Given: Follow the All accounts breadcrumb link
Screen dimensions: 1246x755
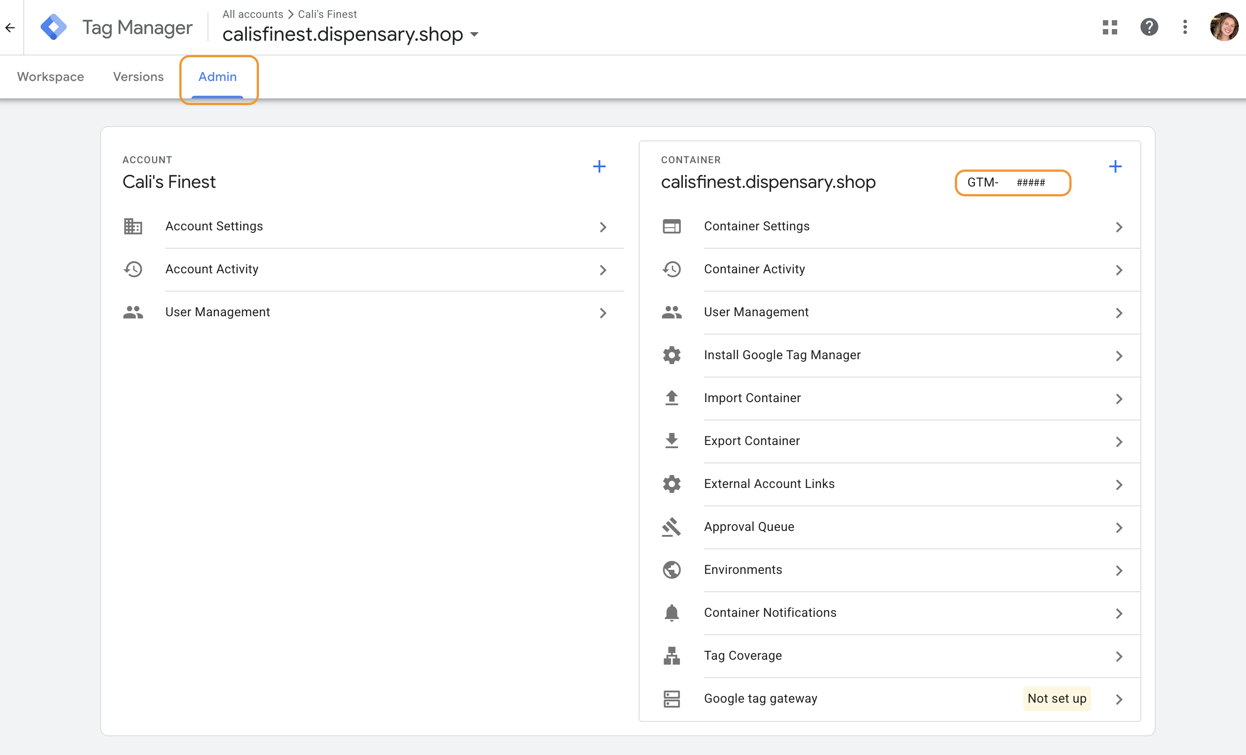Looking at the screenshot, I should 253,14.
